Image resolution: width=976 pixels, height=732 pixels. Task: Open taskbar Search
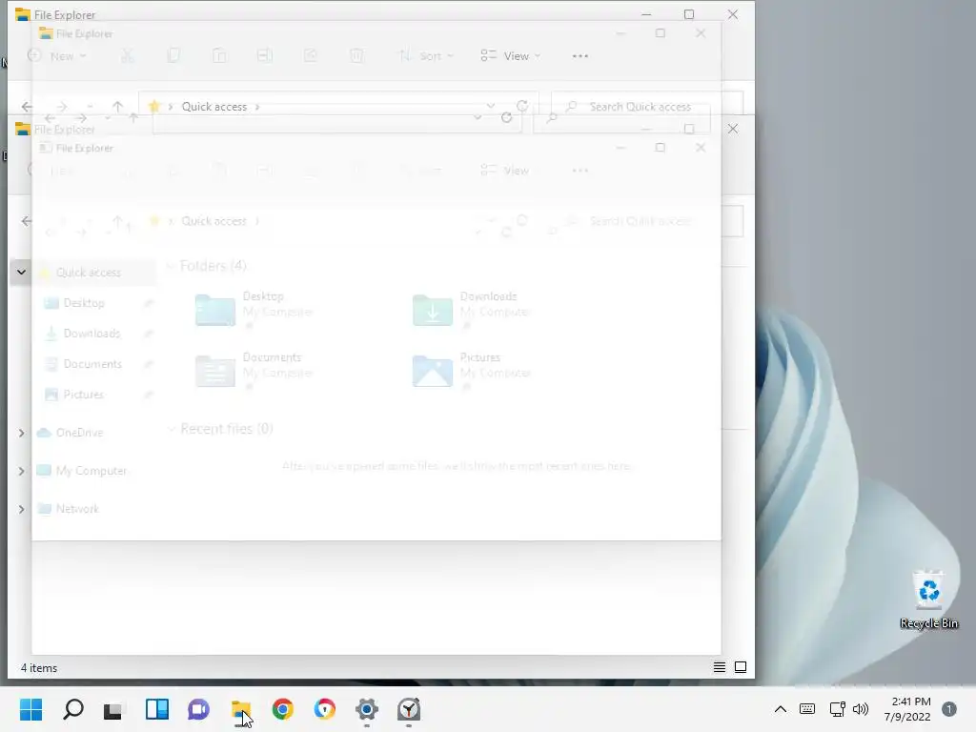[73, 709]
